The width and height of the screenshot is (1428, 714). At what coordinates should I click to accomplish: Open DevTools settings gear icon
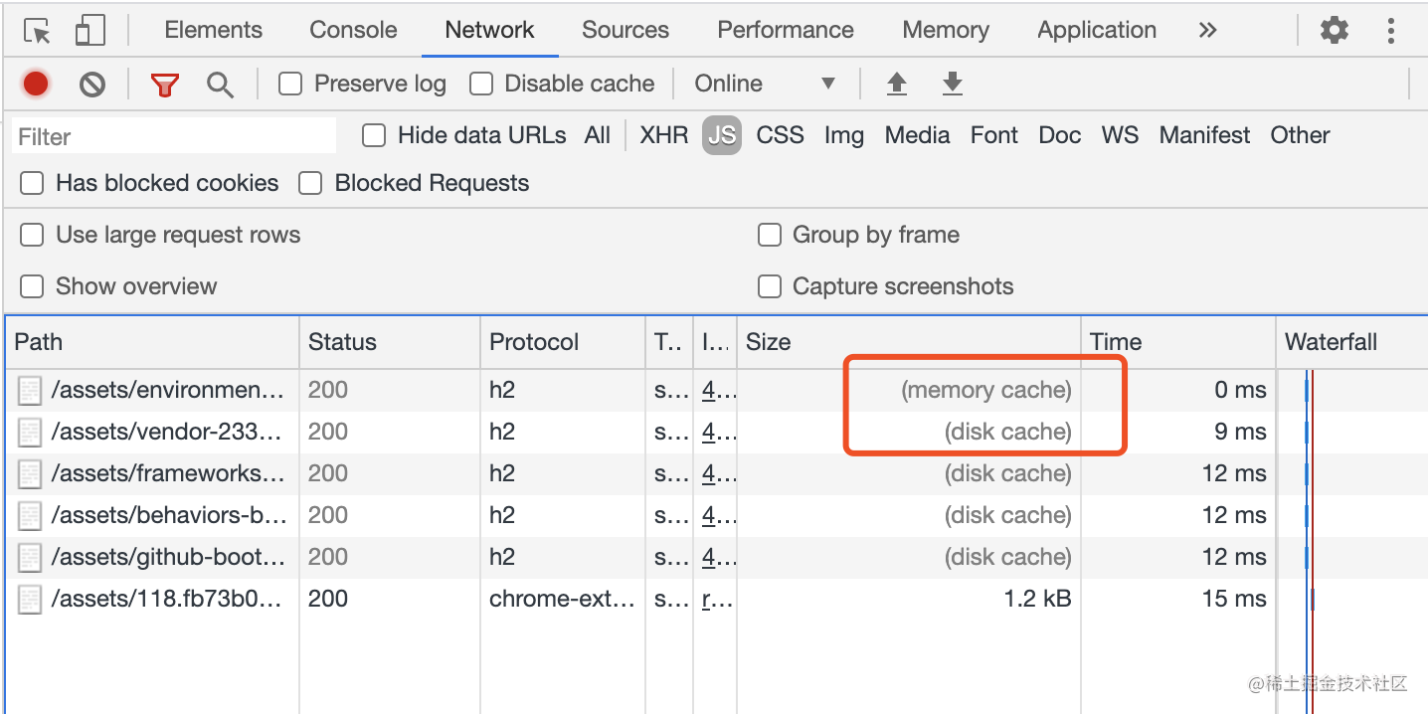click(1335, 30)
